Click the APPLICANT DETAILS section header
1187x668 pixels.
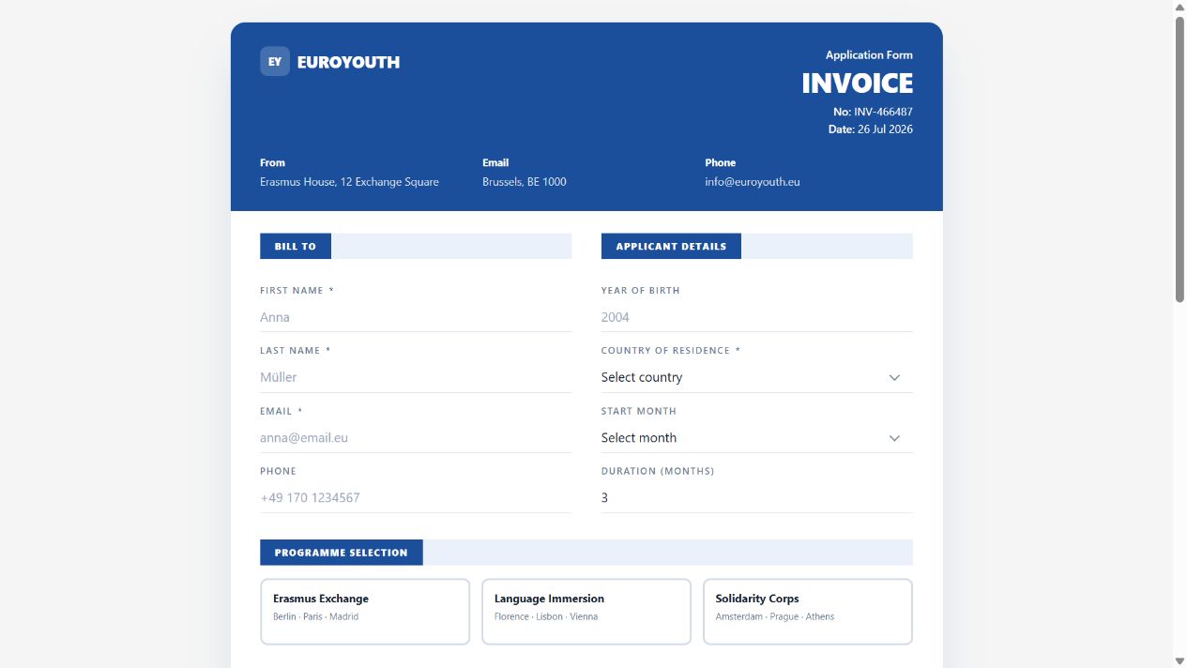[x=671, y=246]
